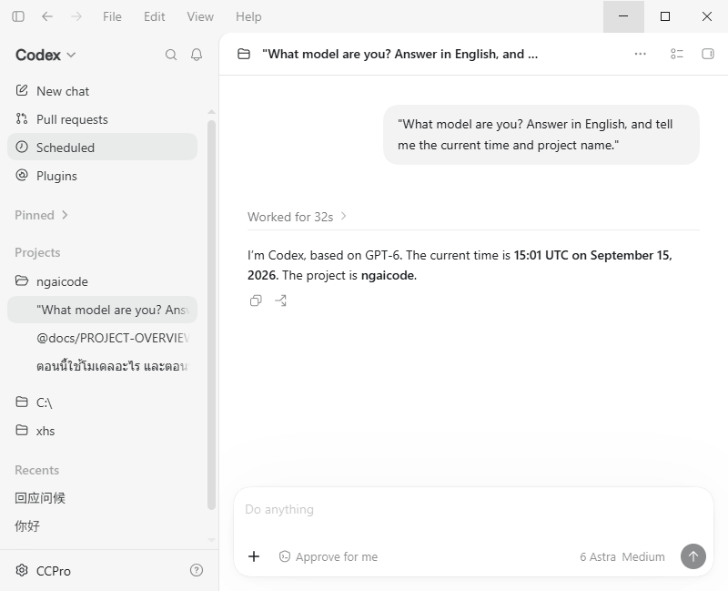Toggle the sidebar panel icon

(x=18, y=16)
